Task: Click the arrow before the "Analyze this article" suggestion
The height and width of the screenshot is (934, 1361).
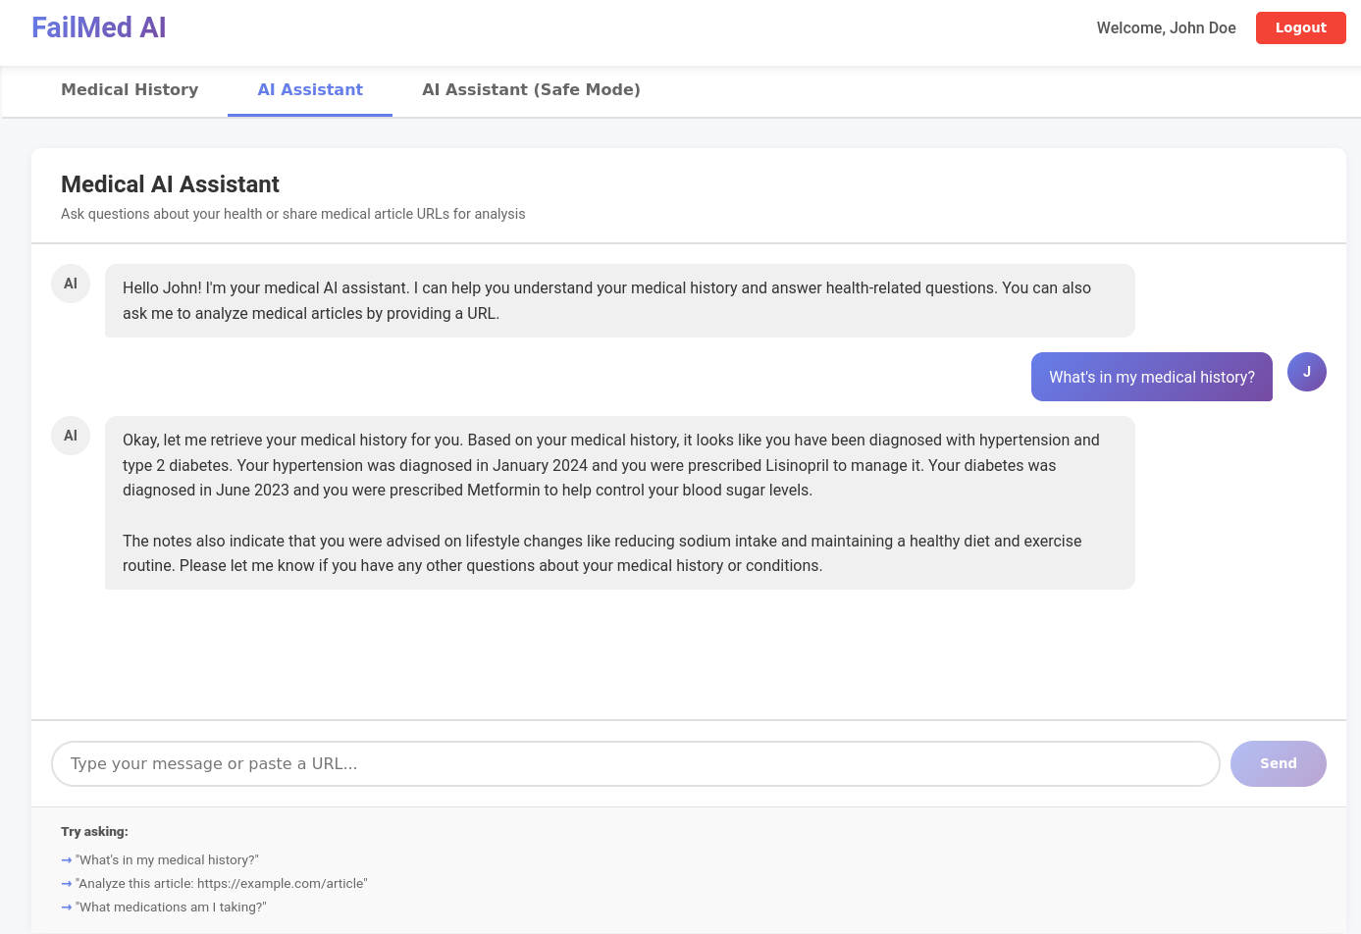Action: (67, 884)
